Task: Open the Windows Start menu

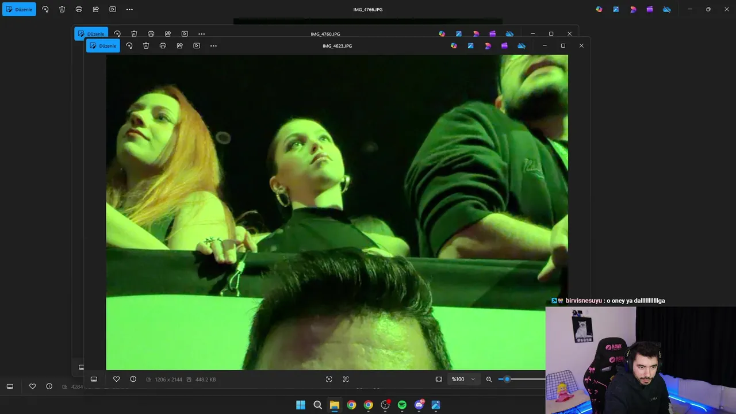Action: tap(301, 405)
